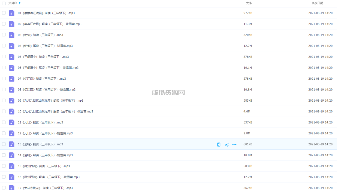This screenshot has height=190, width=337.
Task: Check the box for 06《三衢道中》解读
Action: 4,68
